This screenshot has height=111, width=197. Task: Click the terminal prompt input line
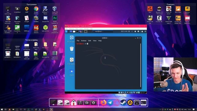coord(108,44)
